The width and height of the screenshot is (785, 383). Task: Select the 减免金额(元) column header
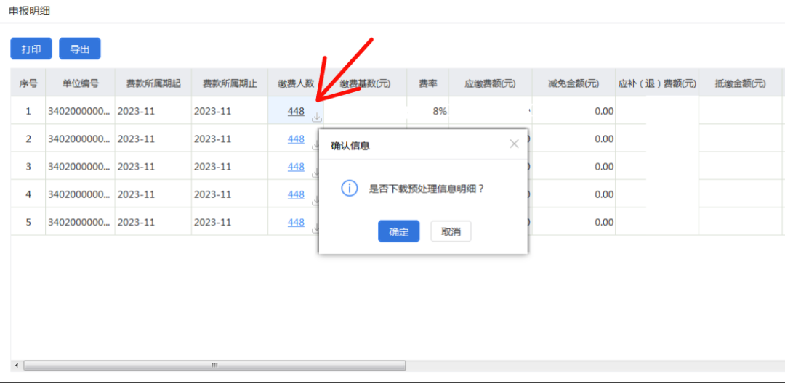(573, 83)
